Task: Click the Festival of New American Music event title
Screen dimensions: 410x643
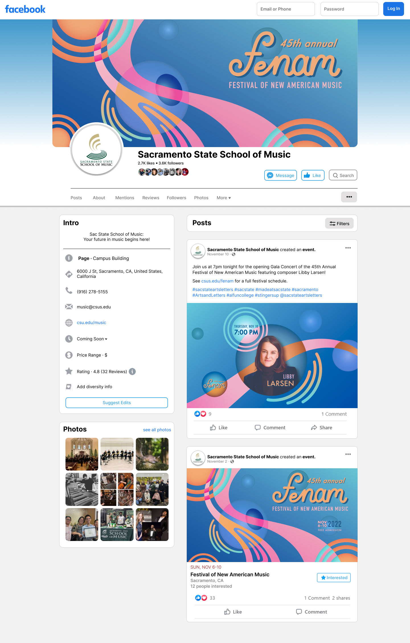Action: [230, 575]
